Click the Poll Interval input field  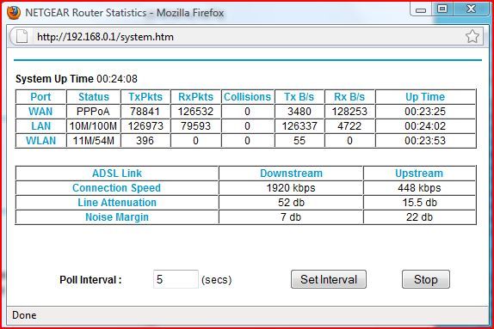[176, 279]
